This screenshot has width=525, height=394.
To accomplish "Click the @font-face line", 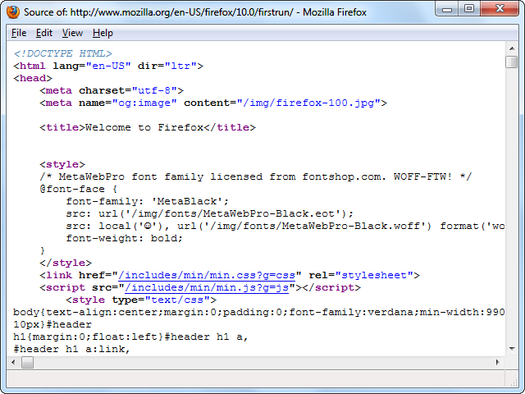I will [79, 190].
